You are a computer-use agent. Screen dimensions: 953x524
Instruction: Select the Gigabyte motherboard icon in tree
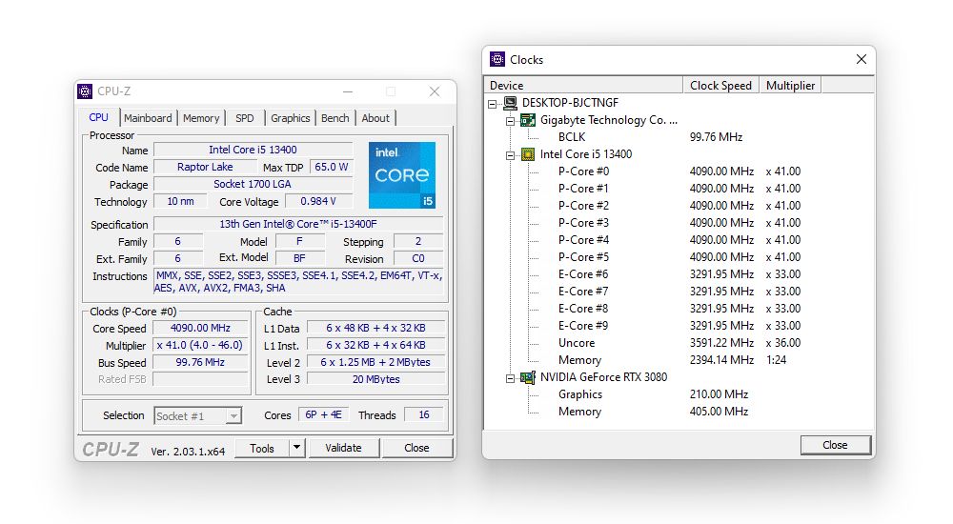(528, 120)
